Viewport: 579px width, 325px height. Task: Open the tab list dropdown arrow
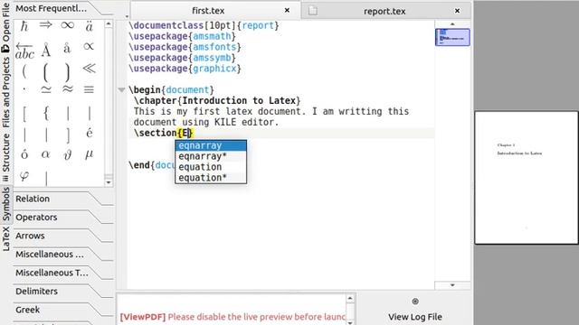(x=127, y=16)
